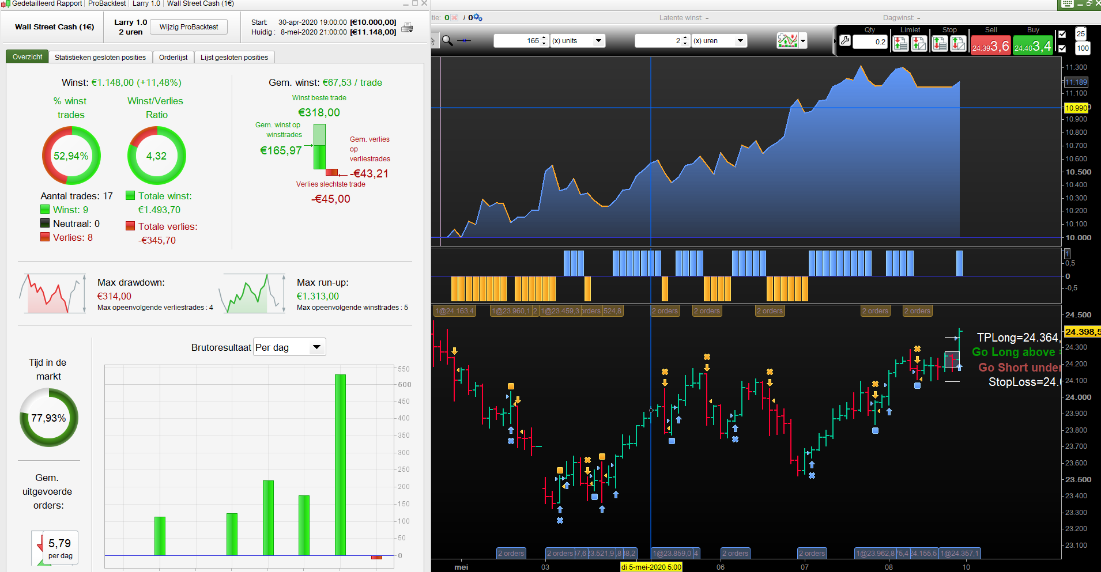1101x572 pixels.
Task: Click the tallest green bar in Brutoresultaat chart
Action: coord(340,465)
